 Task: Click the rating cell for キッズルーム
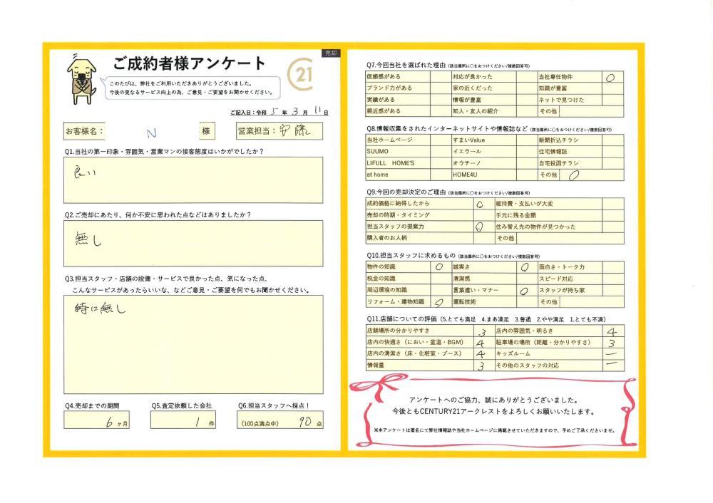(612, 353)
